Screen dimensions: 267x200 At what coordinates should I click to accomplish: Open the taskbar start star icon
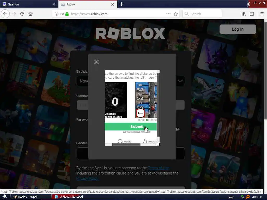tap(4, 196)
